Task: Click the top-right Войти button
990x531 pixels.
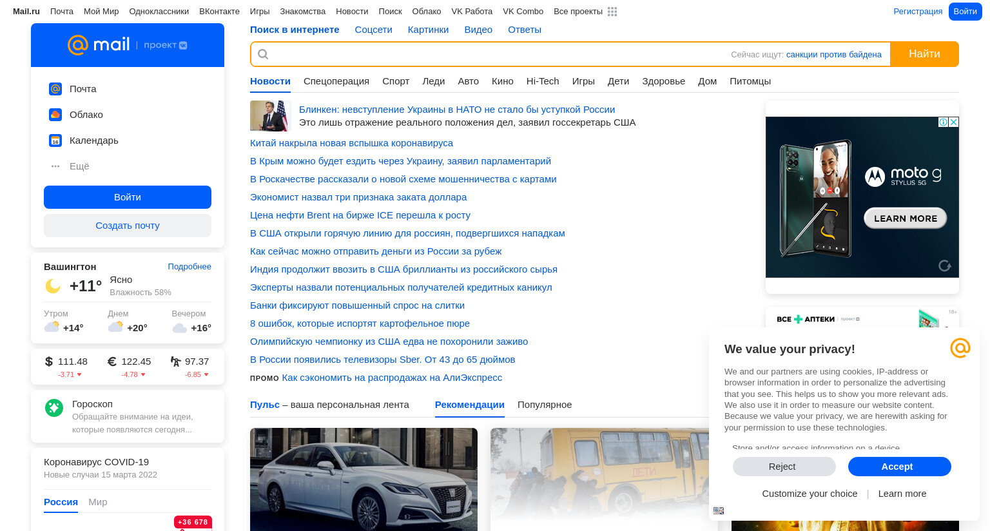Action: coord(965,12)
